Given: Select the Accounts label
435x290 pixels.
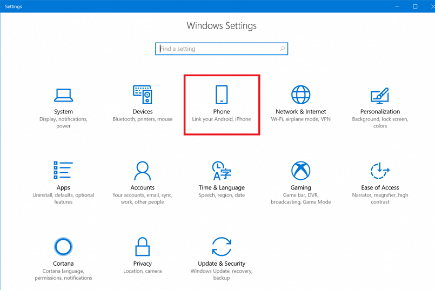Looking at the screenshot, I should click(x=142, y=187).
